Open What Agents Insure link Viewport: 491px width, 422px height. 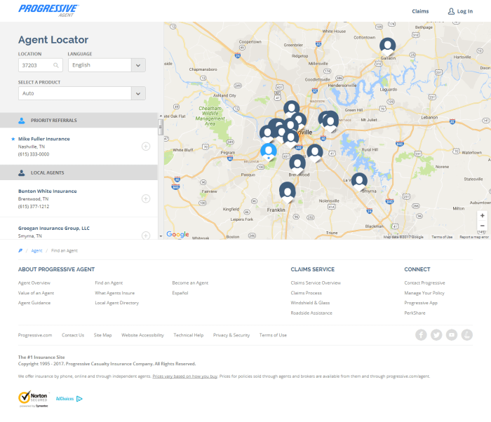pyautogui.click(x=114, y=293)
